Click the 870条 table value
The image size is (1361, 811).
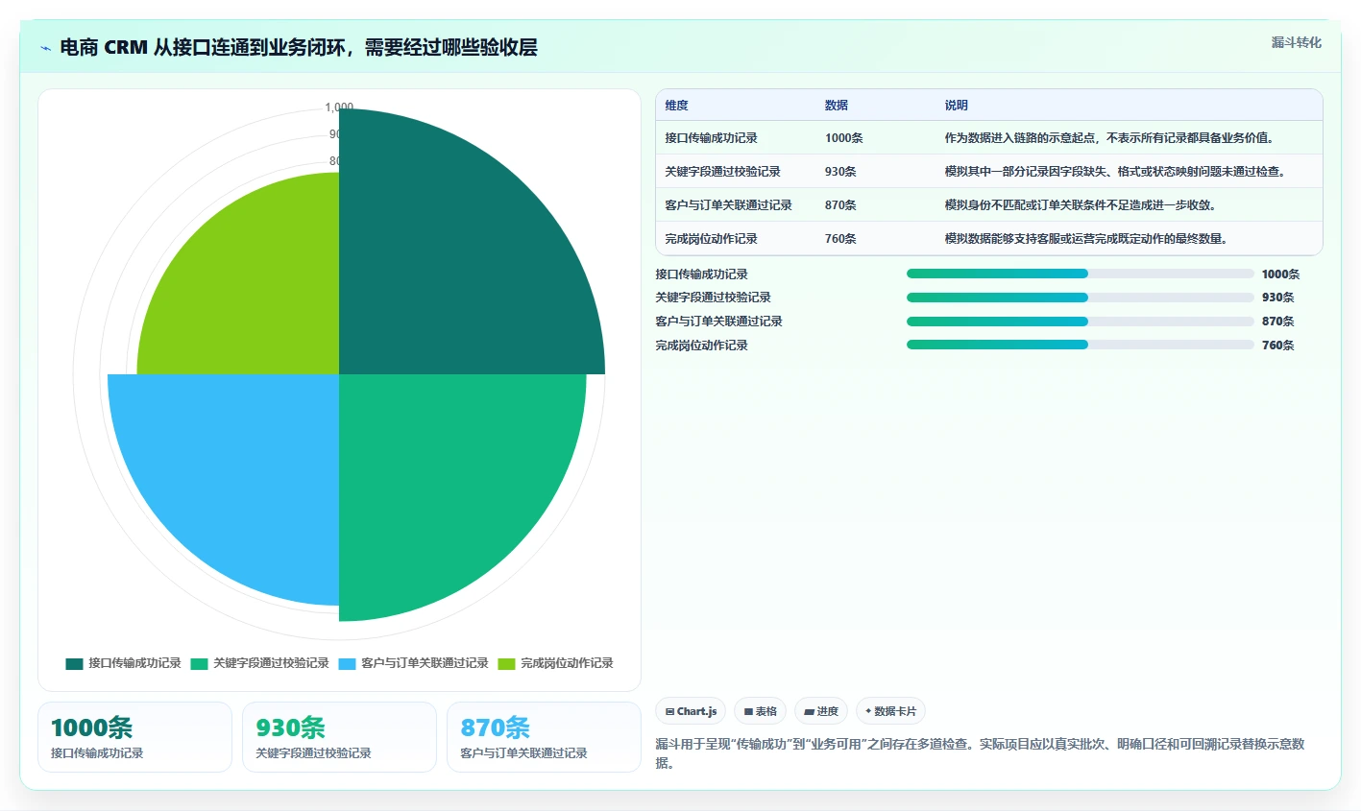(x=840, y=205)
